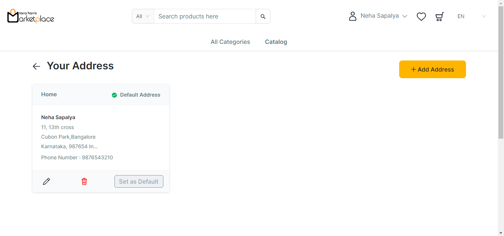Viewport: 504px width, 236px height.
Task: Open the Neha Sapalya account dropdown
Action: [x=384, y=16]
